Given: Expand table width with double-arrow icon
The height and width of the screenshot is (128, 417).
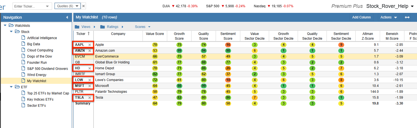Looking at the screenshot, I should coord(407,17).
